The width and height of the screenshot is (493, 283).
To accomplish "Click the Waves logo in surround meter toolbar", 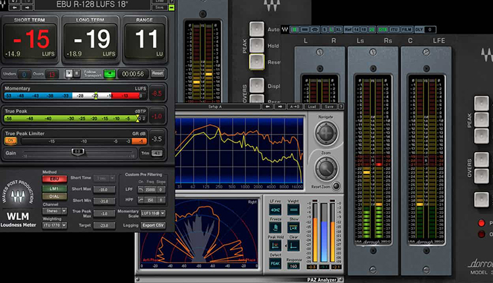I will 285,29.
